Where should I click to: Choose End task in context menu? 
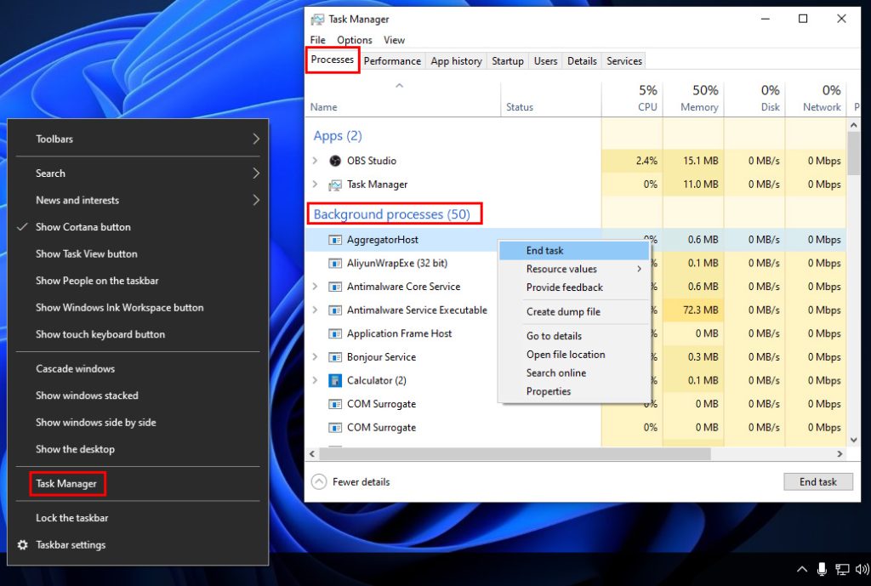(574, 251)
